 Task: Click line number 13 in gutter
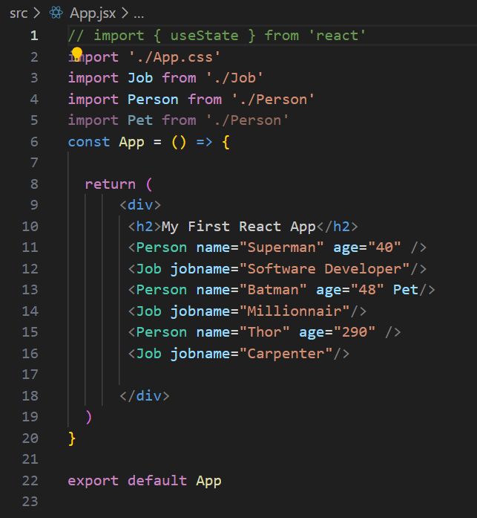30,290
